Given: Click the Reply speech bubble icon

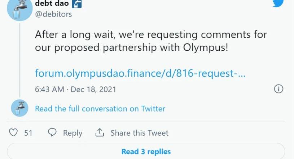Looking at the screenshot, I should (x=52, y=133).
